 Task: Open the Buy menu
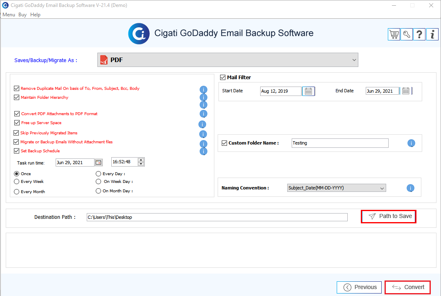pos(22,15)
